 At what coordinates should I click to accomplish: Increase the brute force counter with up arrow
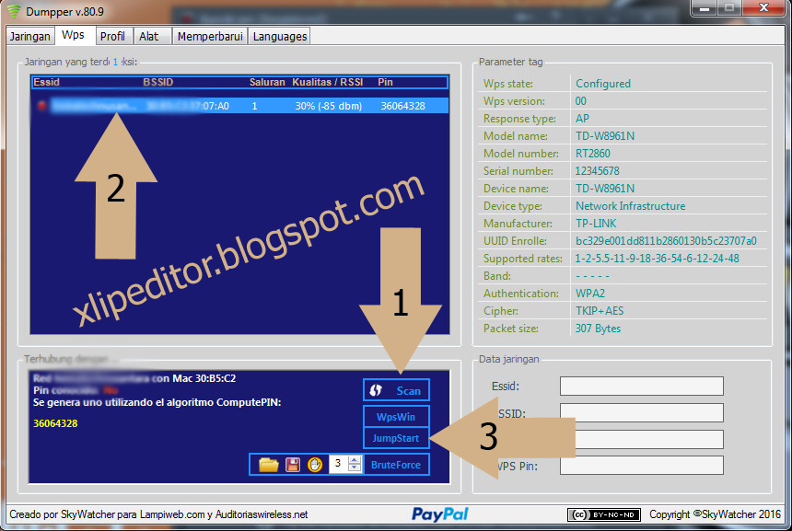[x=355, y=460]
